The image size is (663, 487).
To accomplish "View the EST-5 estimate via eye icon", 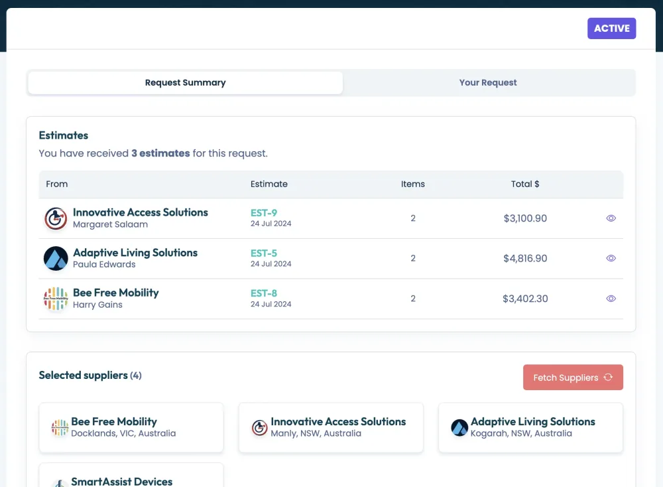I will pos(611,258).
